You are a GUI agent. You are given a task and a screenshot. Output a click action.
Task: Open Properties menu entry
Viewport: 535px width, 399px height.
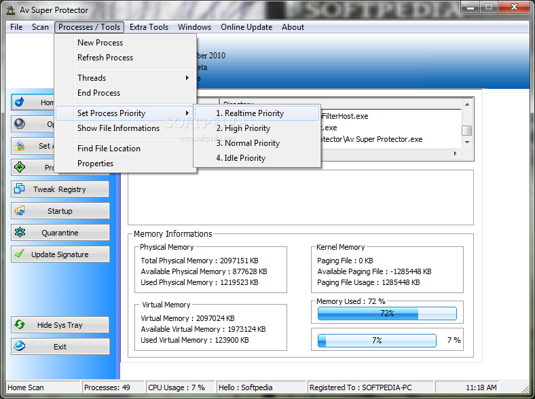pyautogui.click(x=125, y=164)
